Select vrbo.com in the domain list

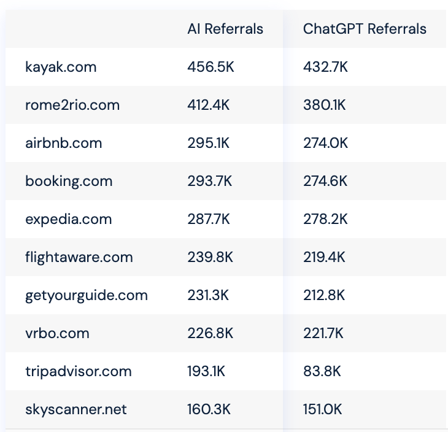coord(57,333)
